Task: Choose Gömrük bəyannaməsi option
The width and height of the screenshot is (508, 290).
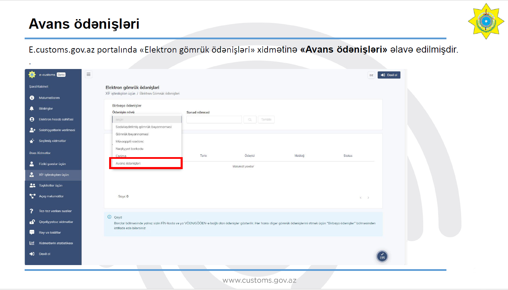Action: (x=132, y=134)
